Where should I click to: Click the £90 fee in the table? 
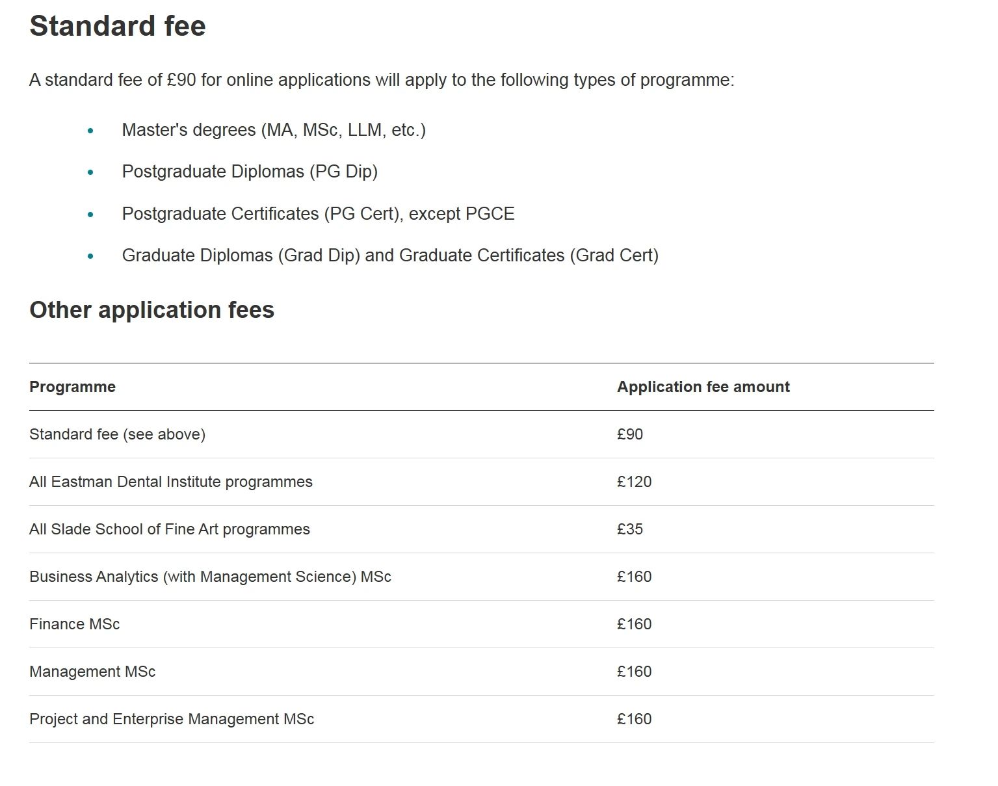tap(629, 434)
